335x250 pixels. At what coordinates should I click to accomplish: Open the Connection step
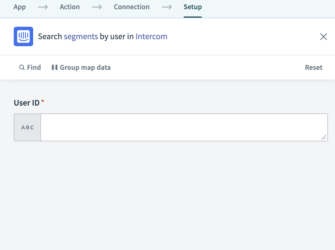tap(132, 7)
